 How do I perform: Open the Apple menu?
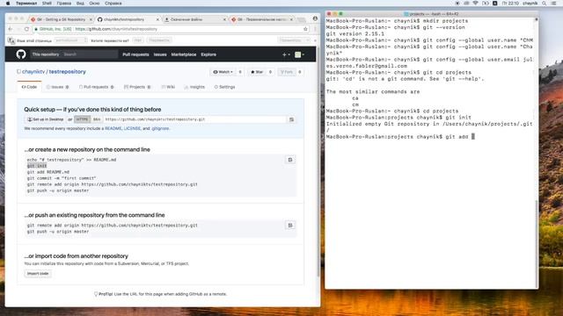[x=8, y=4]
